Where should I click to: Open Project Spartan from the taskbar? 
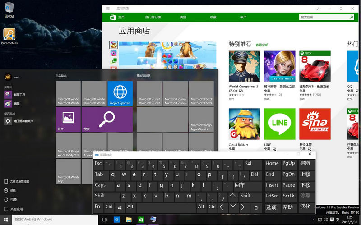tap(116, 220)
